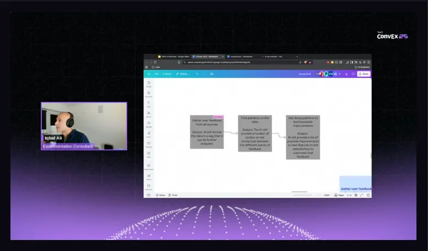Click the Pages button in the bottom bar
The width and height of the screenshot is (428, 251).
tap(339, 195)
